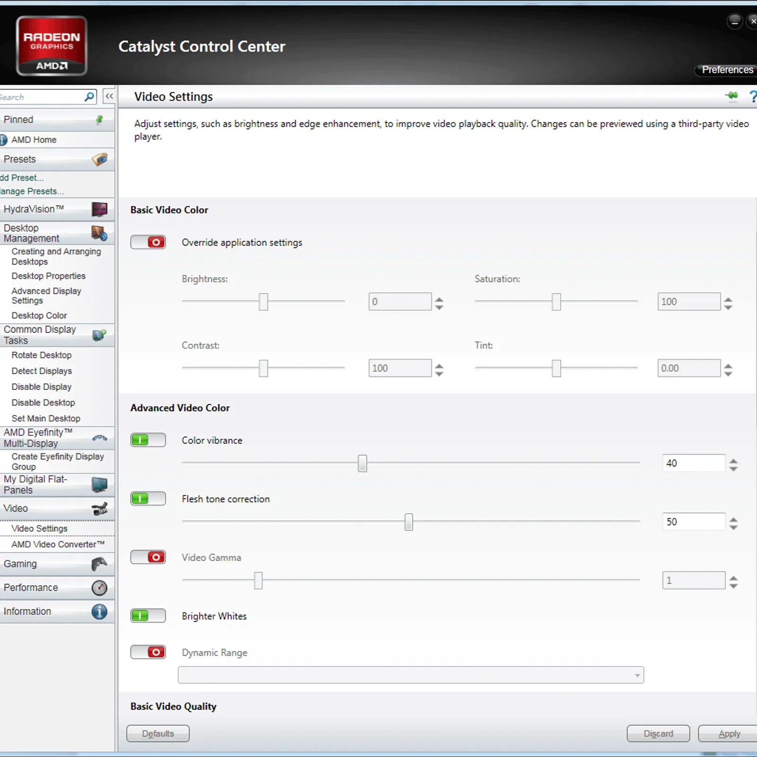
Task: Click the Manage Presets link
Action: [32, 191]
